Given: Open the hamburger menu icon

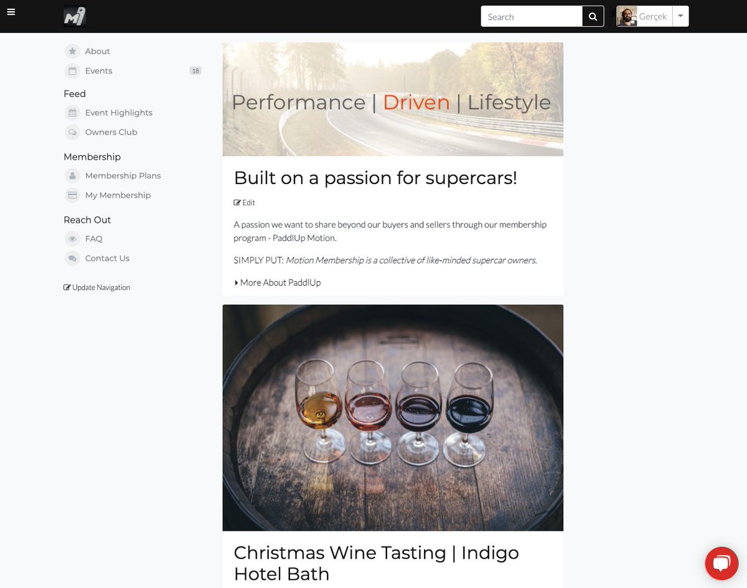Looking at the screenshot, I should [11, 12].
